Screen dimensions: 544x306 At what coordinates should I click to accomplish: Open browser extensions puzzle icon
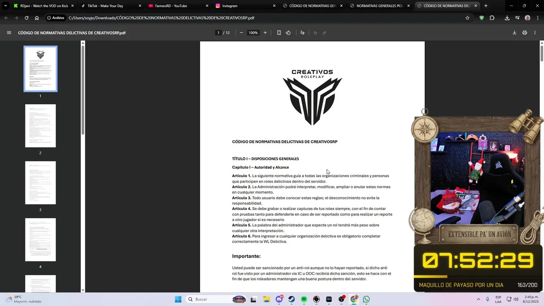pyautogui.click(x=492, y=18)
